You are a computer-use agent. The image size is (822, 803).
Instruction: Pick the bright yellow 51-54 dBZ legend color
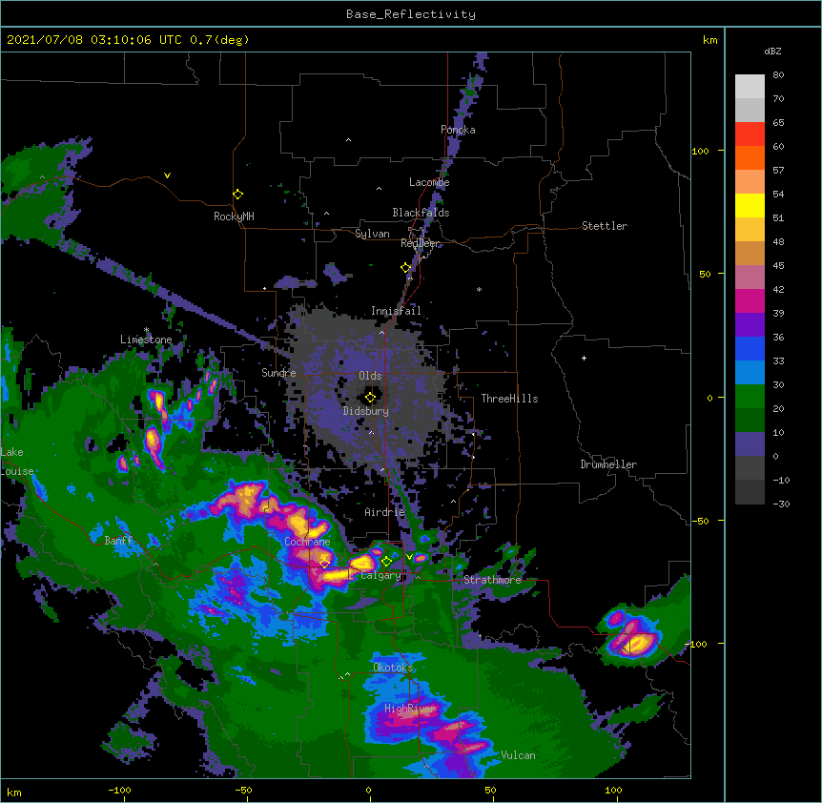(x=750, y=206)
